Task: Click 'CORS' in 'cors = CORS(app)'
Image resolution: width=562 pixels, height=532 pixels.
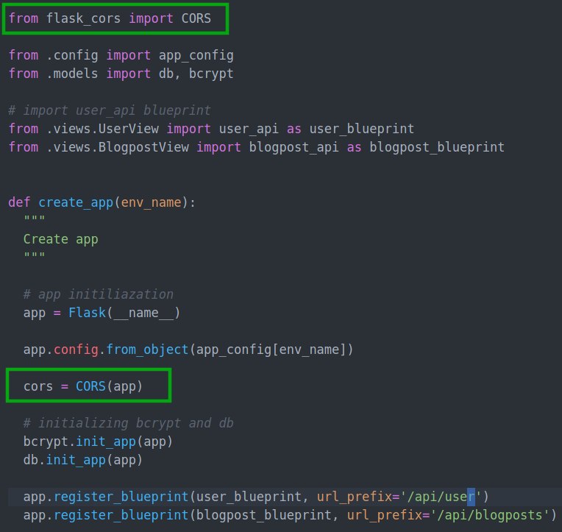Action: point(90,386)
